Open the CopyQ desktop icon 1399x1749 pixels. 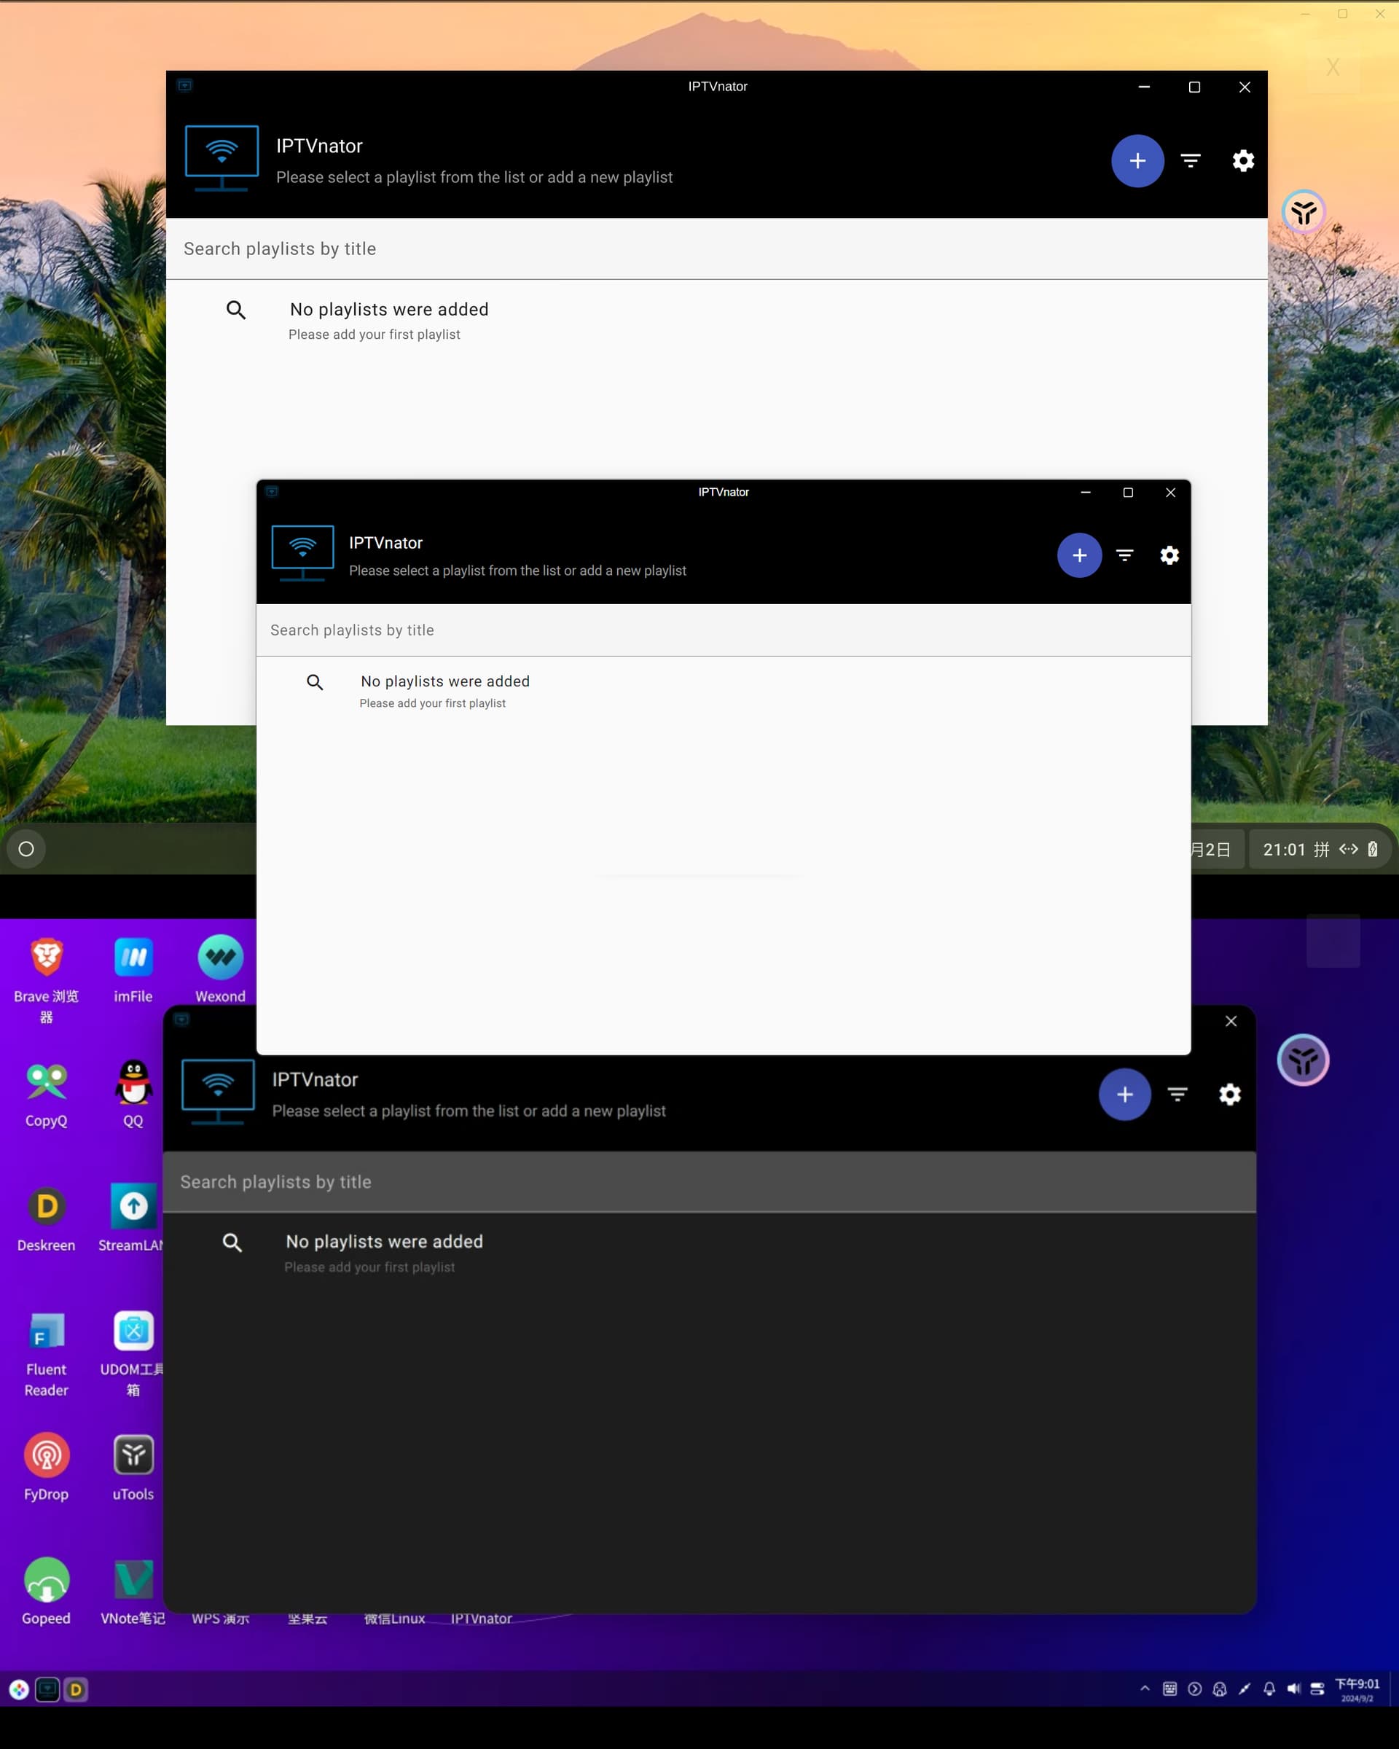[46, 1081]
